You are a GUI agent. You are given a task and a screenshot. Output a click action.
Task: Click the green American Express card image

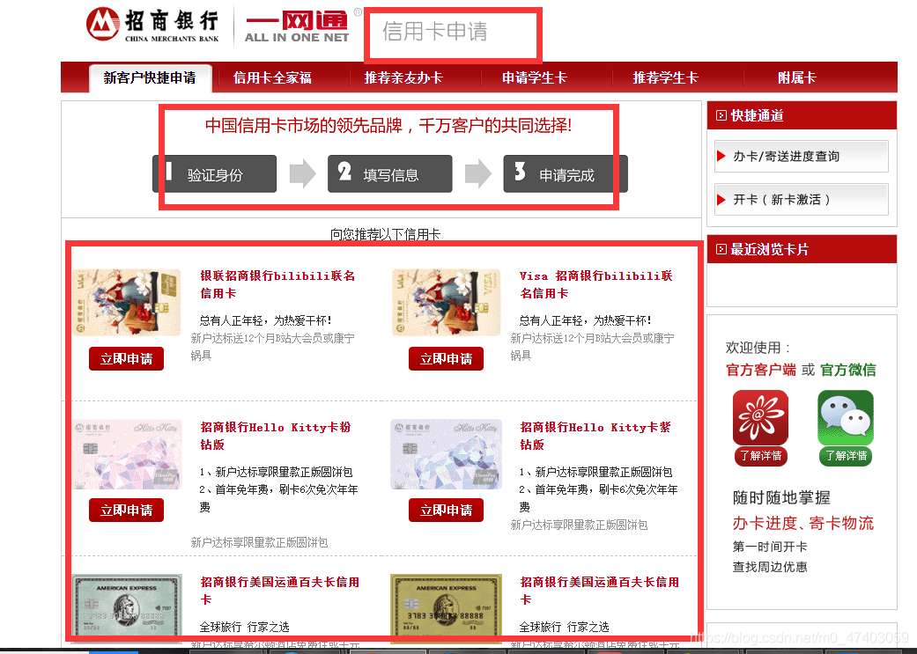pyautogui.click(x=127, y=608)
